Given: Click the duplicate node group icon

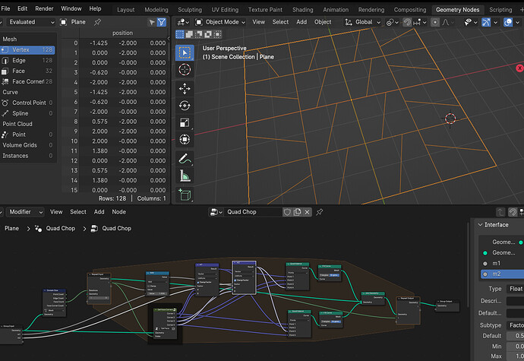Looking at the screenshot, I should click(x=297, y=212).
